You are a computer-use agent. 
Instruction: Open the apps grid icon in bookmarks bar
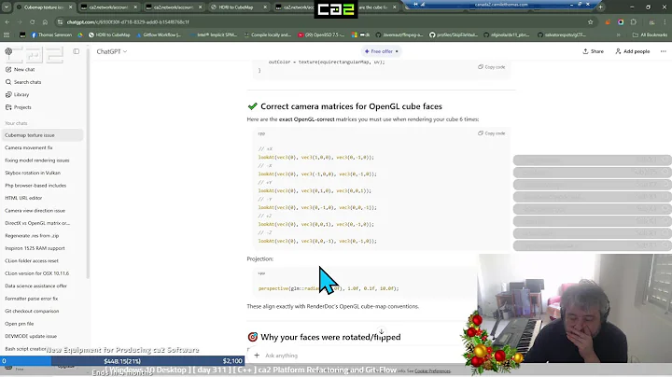coord(7,35)
